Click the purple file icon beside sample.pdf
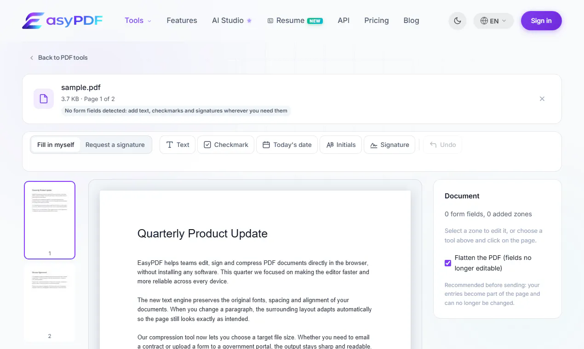 tap(44, 99)
